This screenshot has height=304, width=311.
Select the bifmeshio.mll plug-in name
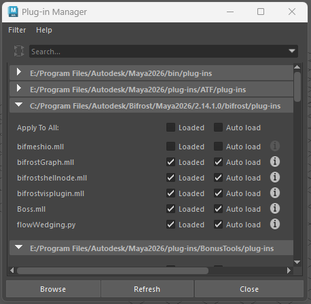pyautogui.click(x=41, y=147)
